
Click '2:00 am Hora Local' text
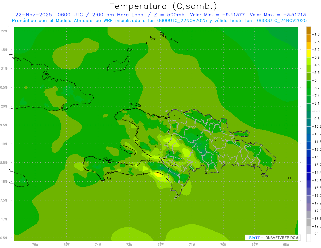(x=118, y=15)
